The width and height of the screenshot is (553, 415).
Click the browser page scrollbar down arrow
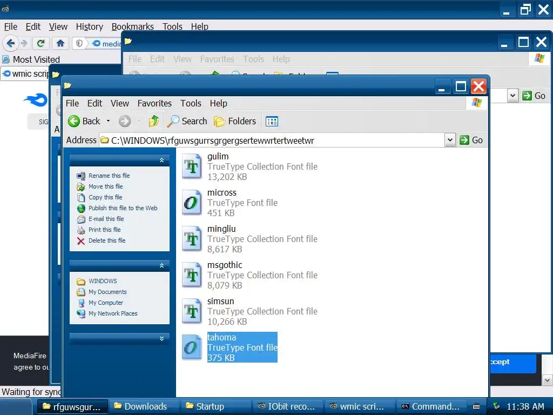[x=547, y=380]
